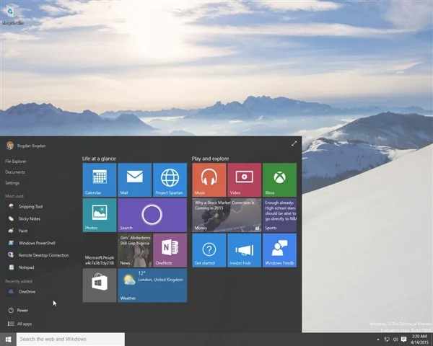Open the Microsoft.People tile
Image resolution: width=433 pixels, height=346 pixels.
click(x=100, y=250)
